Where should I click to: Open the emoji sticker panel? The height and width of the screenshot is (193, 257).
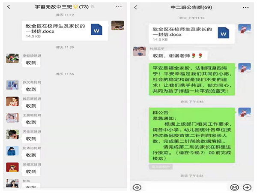click(x=234, y=187)
